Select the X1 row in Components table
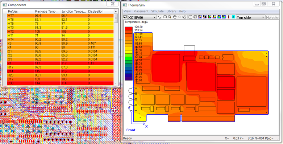This screenshot has height=144, width=283. pyautogui.click(x=60, y=63)
